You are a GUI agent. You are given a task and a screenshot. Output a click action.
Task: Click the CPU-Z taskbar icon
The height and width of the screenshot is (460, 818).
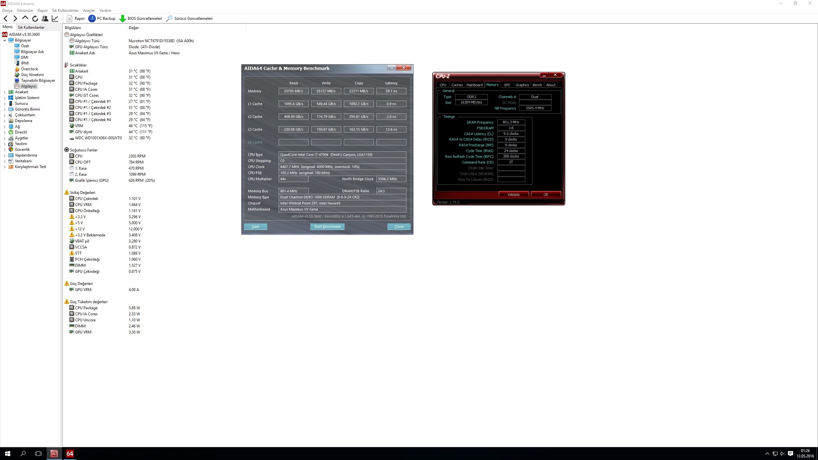(x=54, y=454)
